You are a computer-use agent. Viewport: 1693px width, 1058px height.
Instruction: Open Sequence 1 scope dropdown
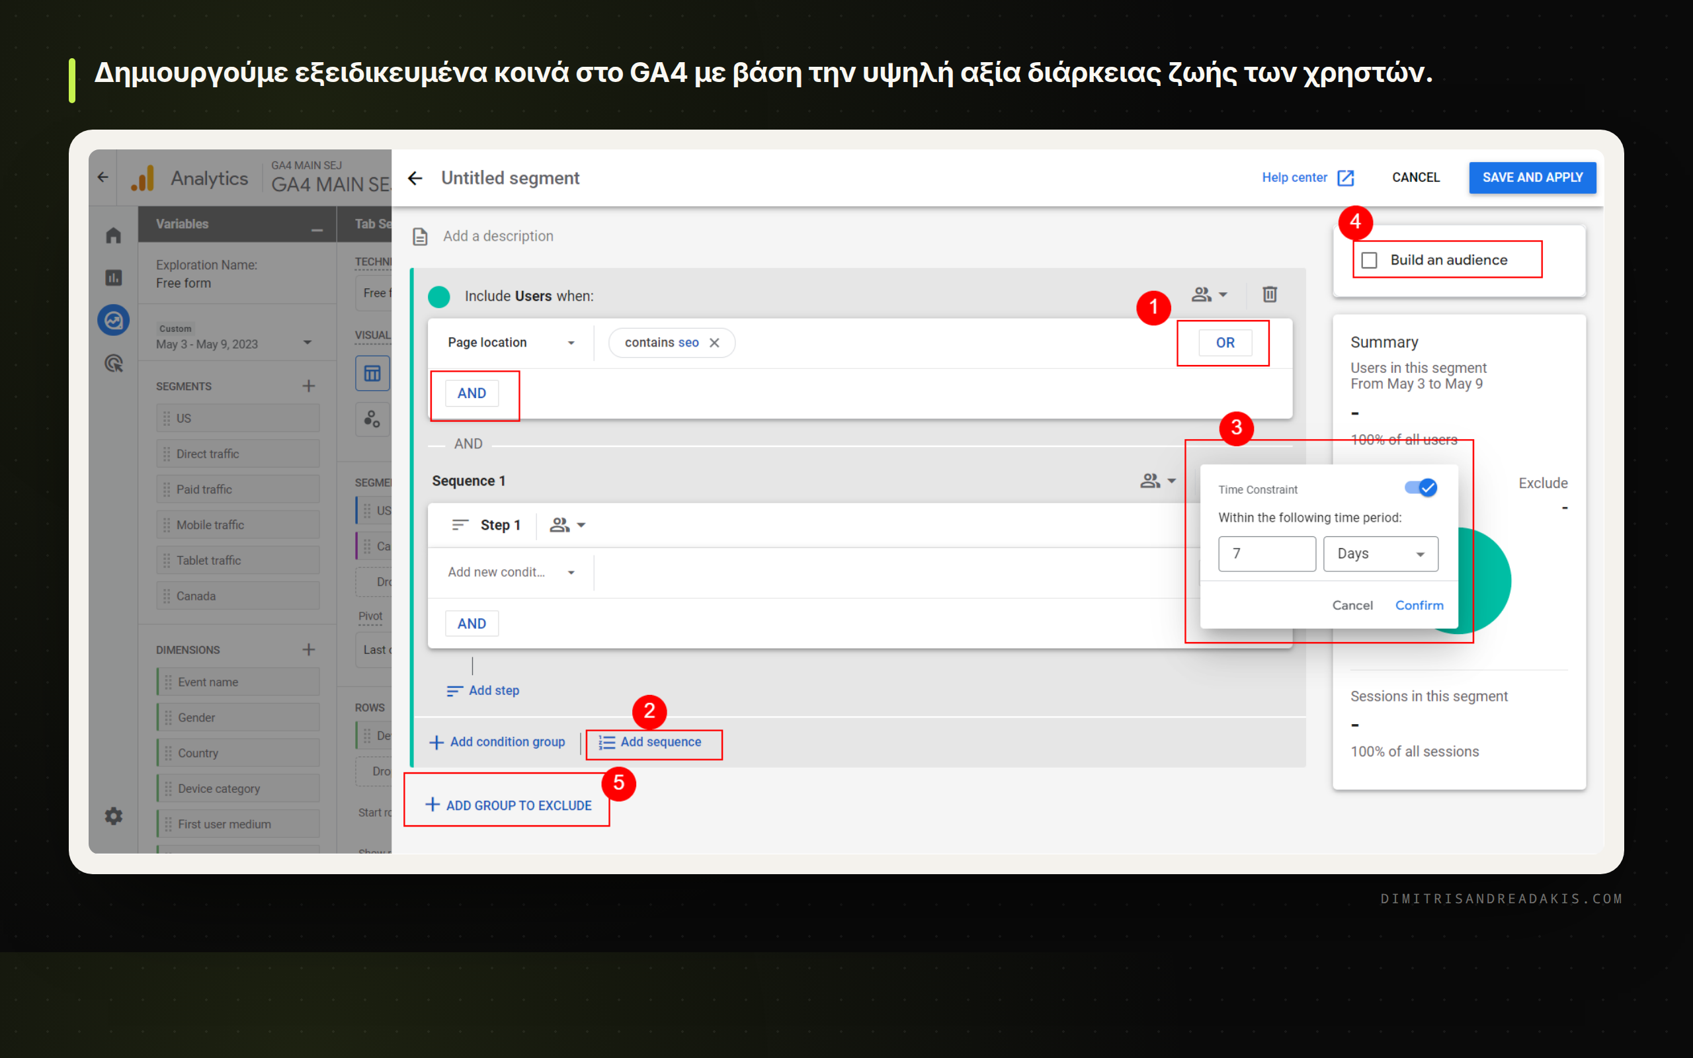click(1159, 481)
